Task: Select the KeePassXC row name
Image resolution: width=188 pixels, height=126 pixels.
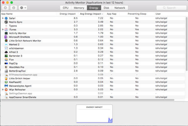Action: 15,82
